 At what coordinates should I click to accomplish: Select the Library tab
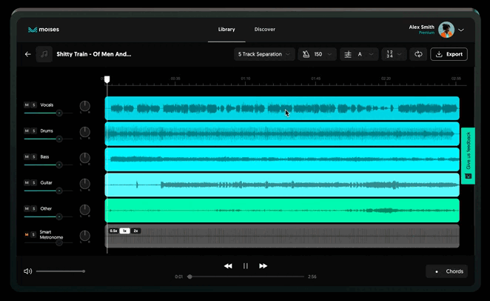226,30
